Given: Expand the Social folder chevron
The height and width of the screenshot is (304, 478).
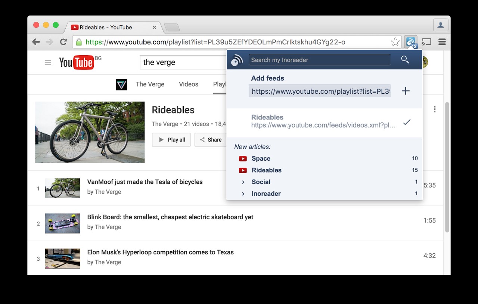Looking at the screenshot, I should pos(243,182).
